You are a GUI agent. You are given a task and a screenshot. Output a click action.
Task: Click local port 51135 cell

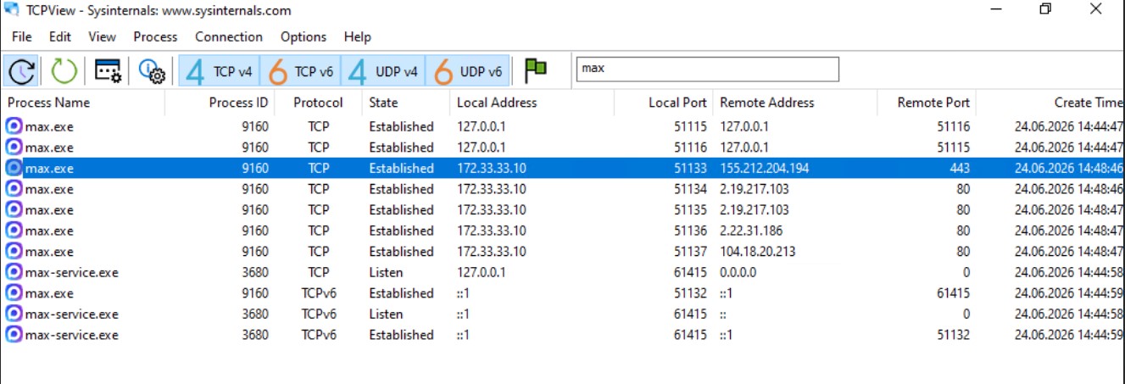click(x=690, y=210)
